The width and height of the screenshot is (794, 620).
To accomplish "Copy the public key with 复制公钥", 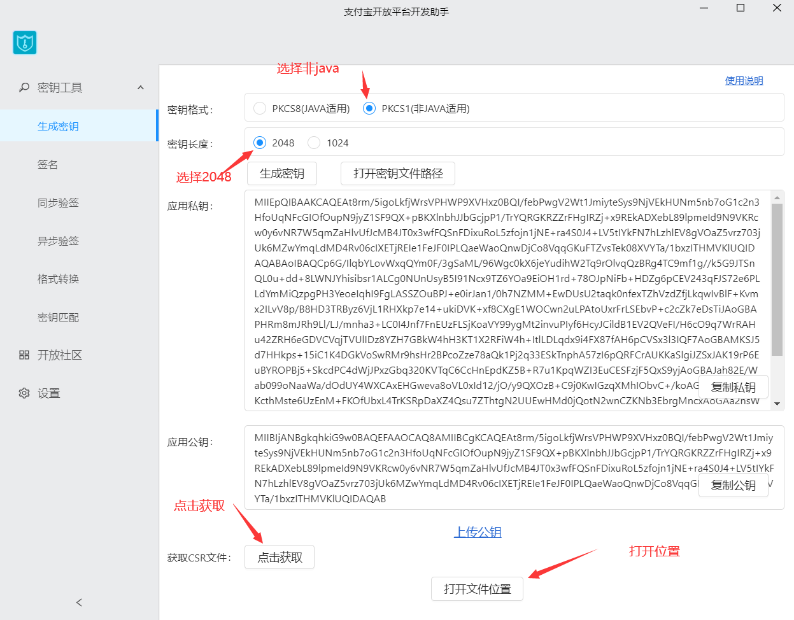I will click(734, 485).
